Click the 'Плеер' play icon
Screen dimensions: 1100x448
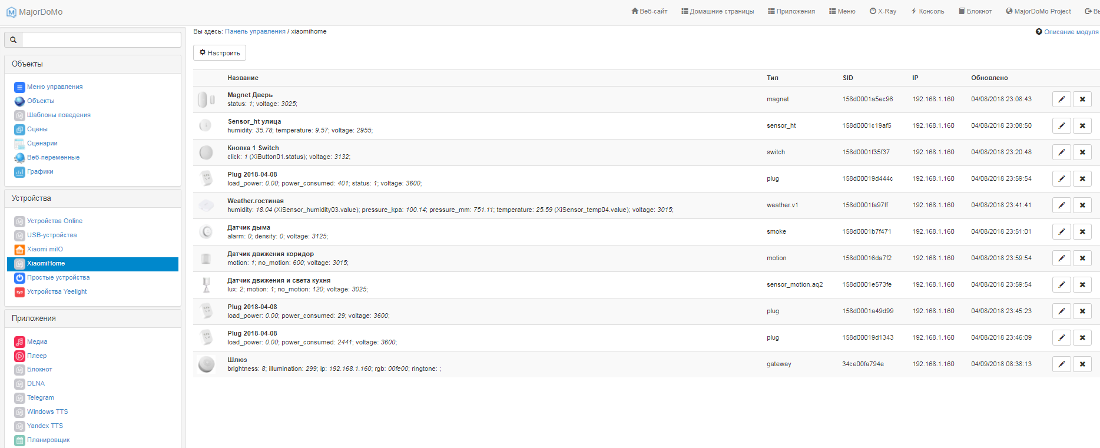(19, 356)
